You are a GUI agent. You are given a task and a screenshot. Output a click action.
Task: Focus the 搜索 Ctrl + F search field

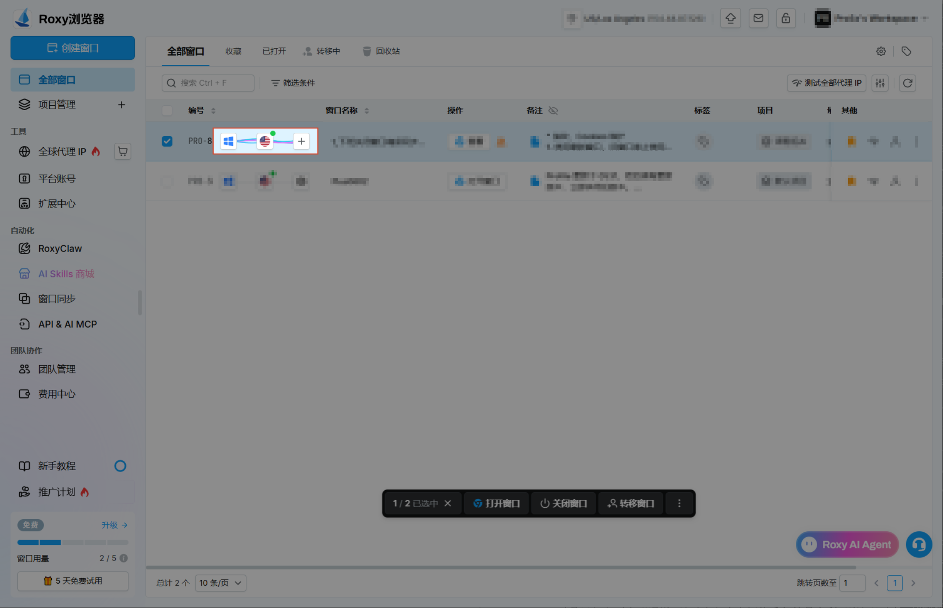coord(208,83)
